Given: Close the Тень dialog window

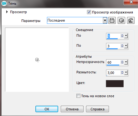Looking at the screenshot, I should [131, 2].
